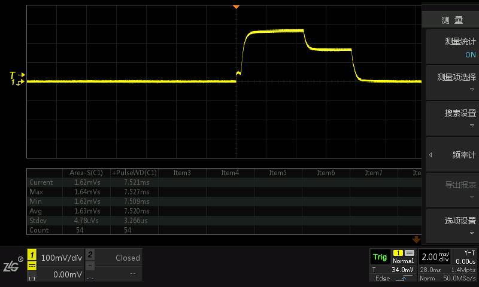Toggle channel 2 Closed state
Viewport: 479px width, 287px height.
point(119,258)
